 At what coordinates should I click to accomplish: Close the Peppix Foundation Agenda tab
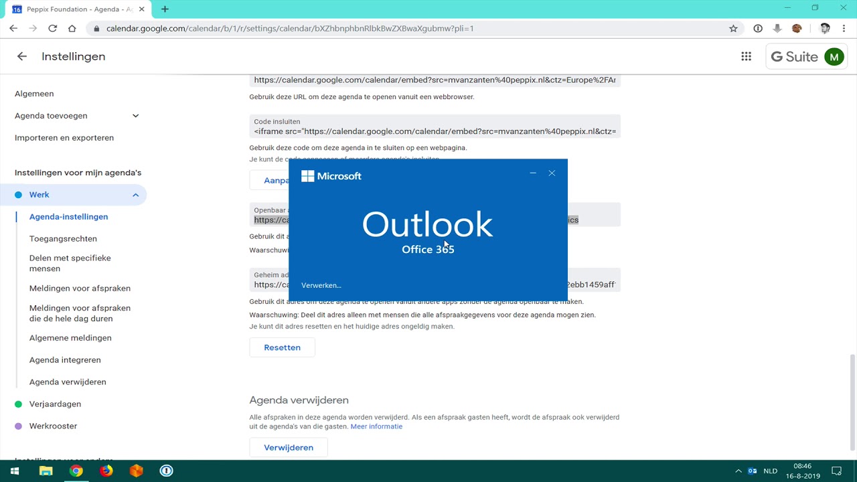141,9
